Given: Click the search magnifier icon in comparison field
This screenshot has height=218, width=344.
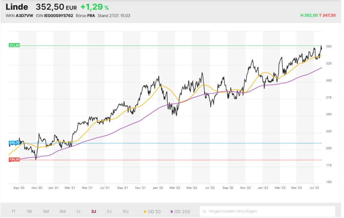Looking at the screenshot, I should pos(204,211).
